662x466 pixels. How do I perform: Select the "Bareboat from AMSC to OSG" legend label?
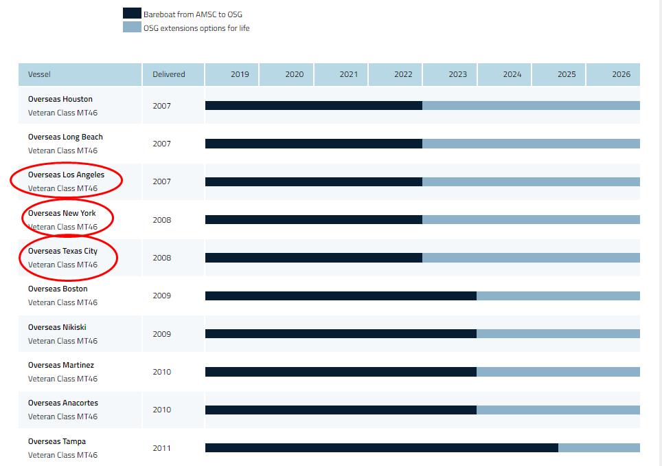pos(193,14)
